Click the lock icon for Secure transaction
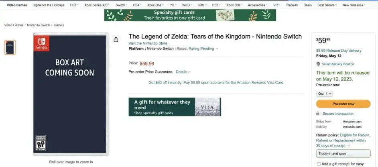The image size is (378, 167). point(318,114)
